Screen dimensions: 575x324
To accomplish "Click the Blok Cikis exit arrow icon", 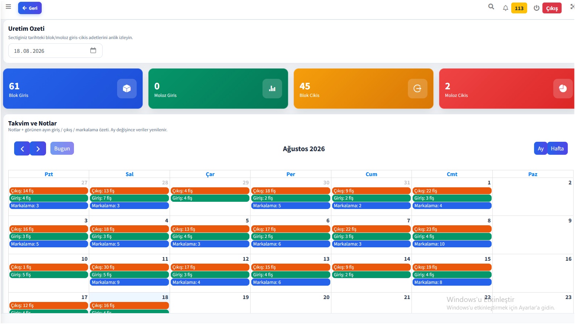I will (x=418, y=89).
